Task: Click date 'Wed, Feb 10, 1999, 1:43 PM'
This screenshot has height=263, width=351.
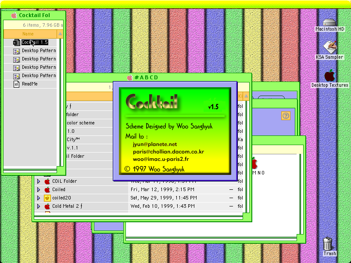Action: [162, 206]
